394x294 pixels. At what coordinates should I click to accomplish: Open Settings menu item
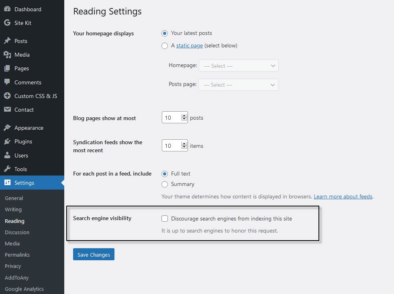point(32,183)
